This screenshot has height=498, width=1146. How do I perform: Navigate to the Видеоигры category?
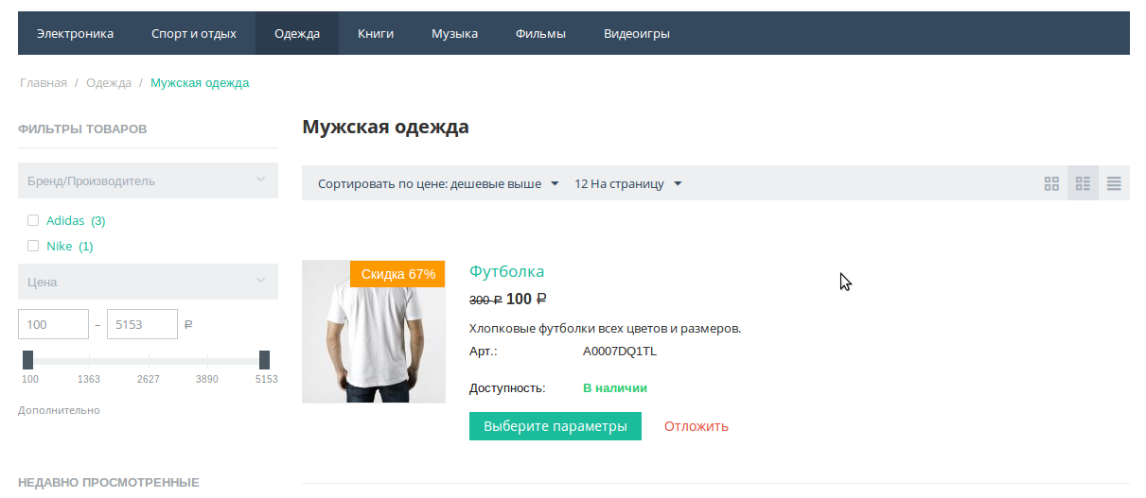(636, 34)
